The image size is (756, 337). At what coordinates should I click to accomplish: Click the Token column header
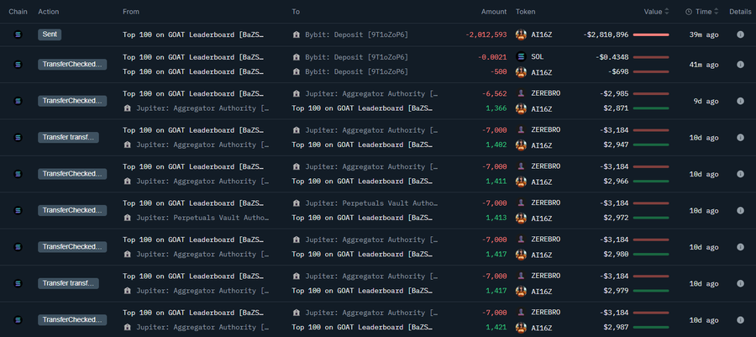[526, 12]
